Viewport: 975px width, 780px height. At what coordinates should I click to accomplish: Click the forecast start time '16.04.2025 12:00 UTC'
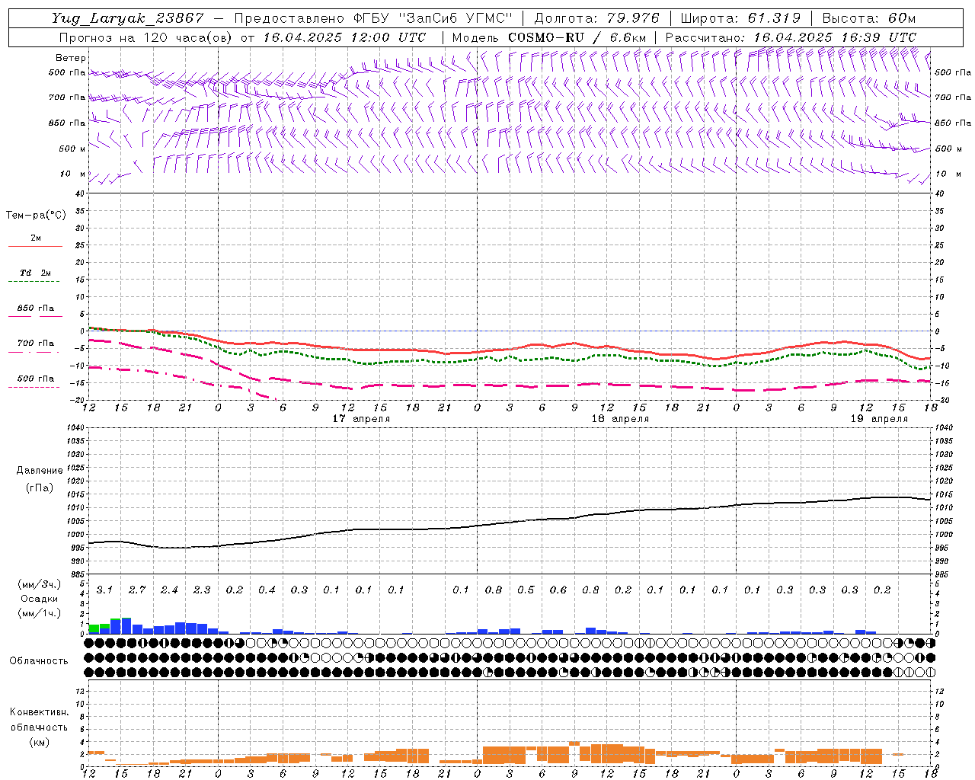tap(344, 37)
